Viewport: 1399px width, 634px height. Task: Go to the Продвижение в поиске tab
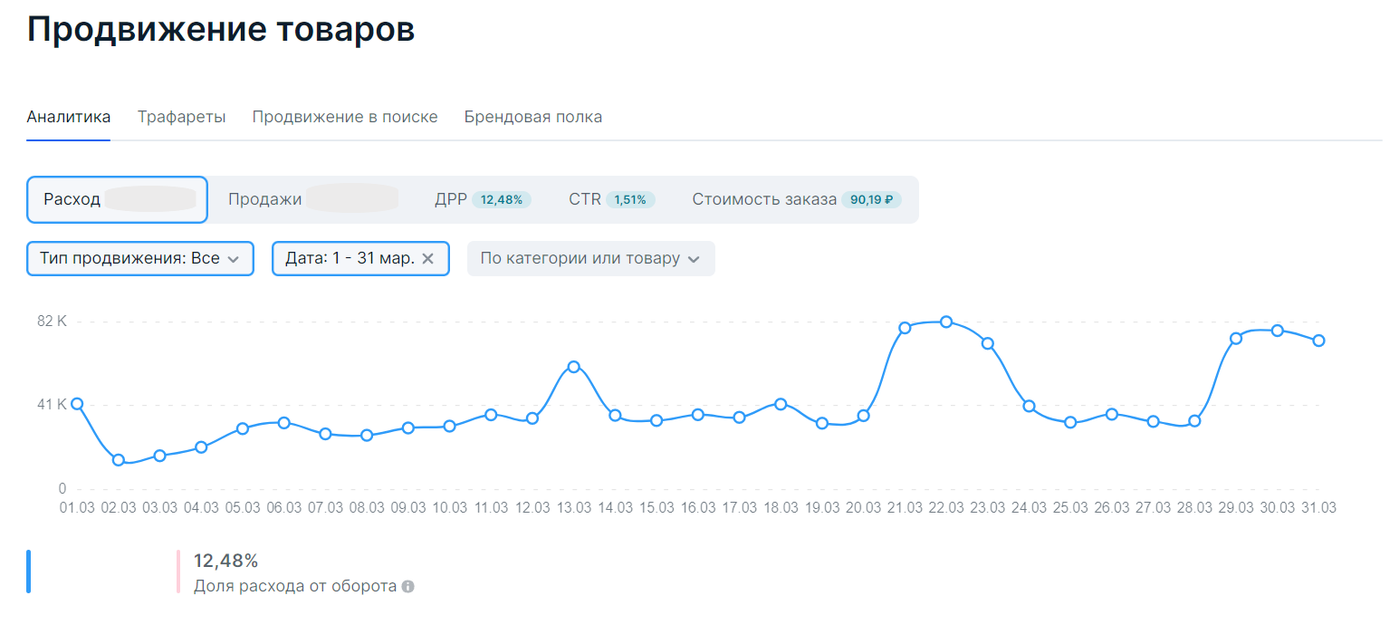345,117
